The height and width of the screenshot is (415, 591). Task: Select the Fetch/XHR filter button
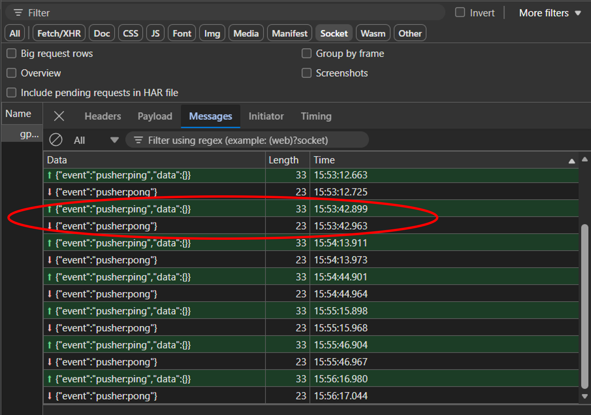[x=59, y=33]
